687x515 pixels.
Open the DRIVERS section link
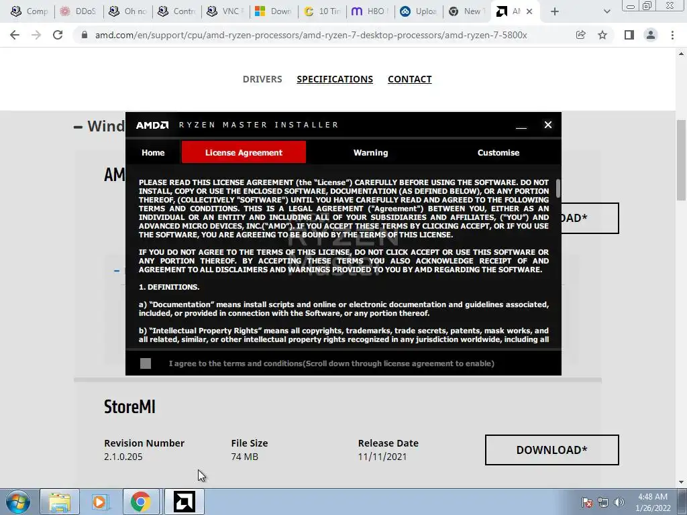click(x=262, y=79)
